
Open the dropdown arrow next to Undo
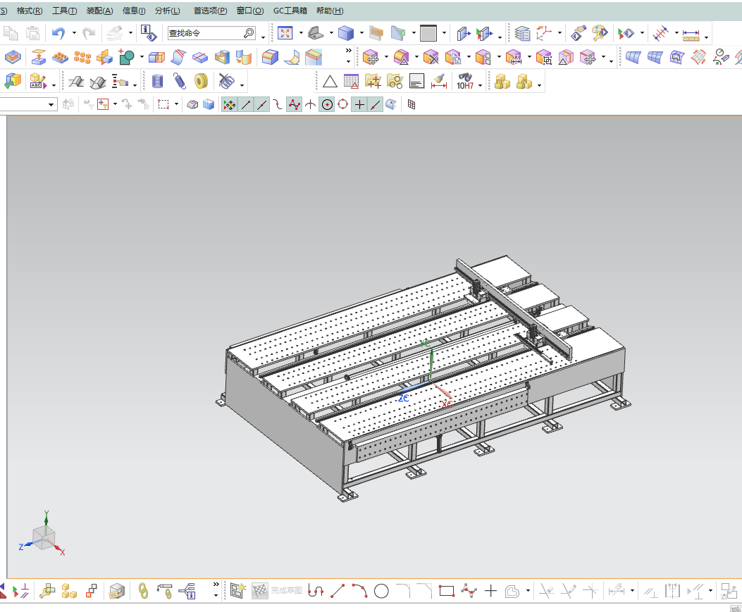[74, 33]
